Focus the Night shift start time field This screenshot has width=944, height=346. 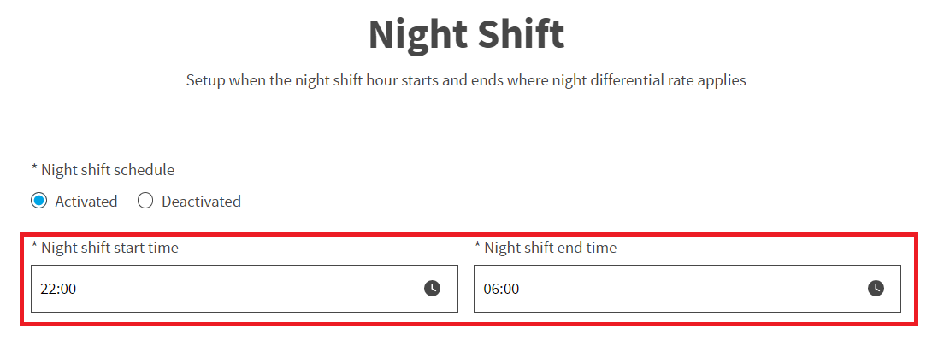coord(245,289)
